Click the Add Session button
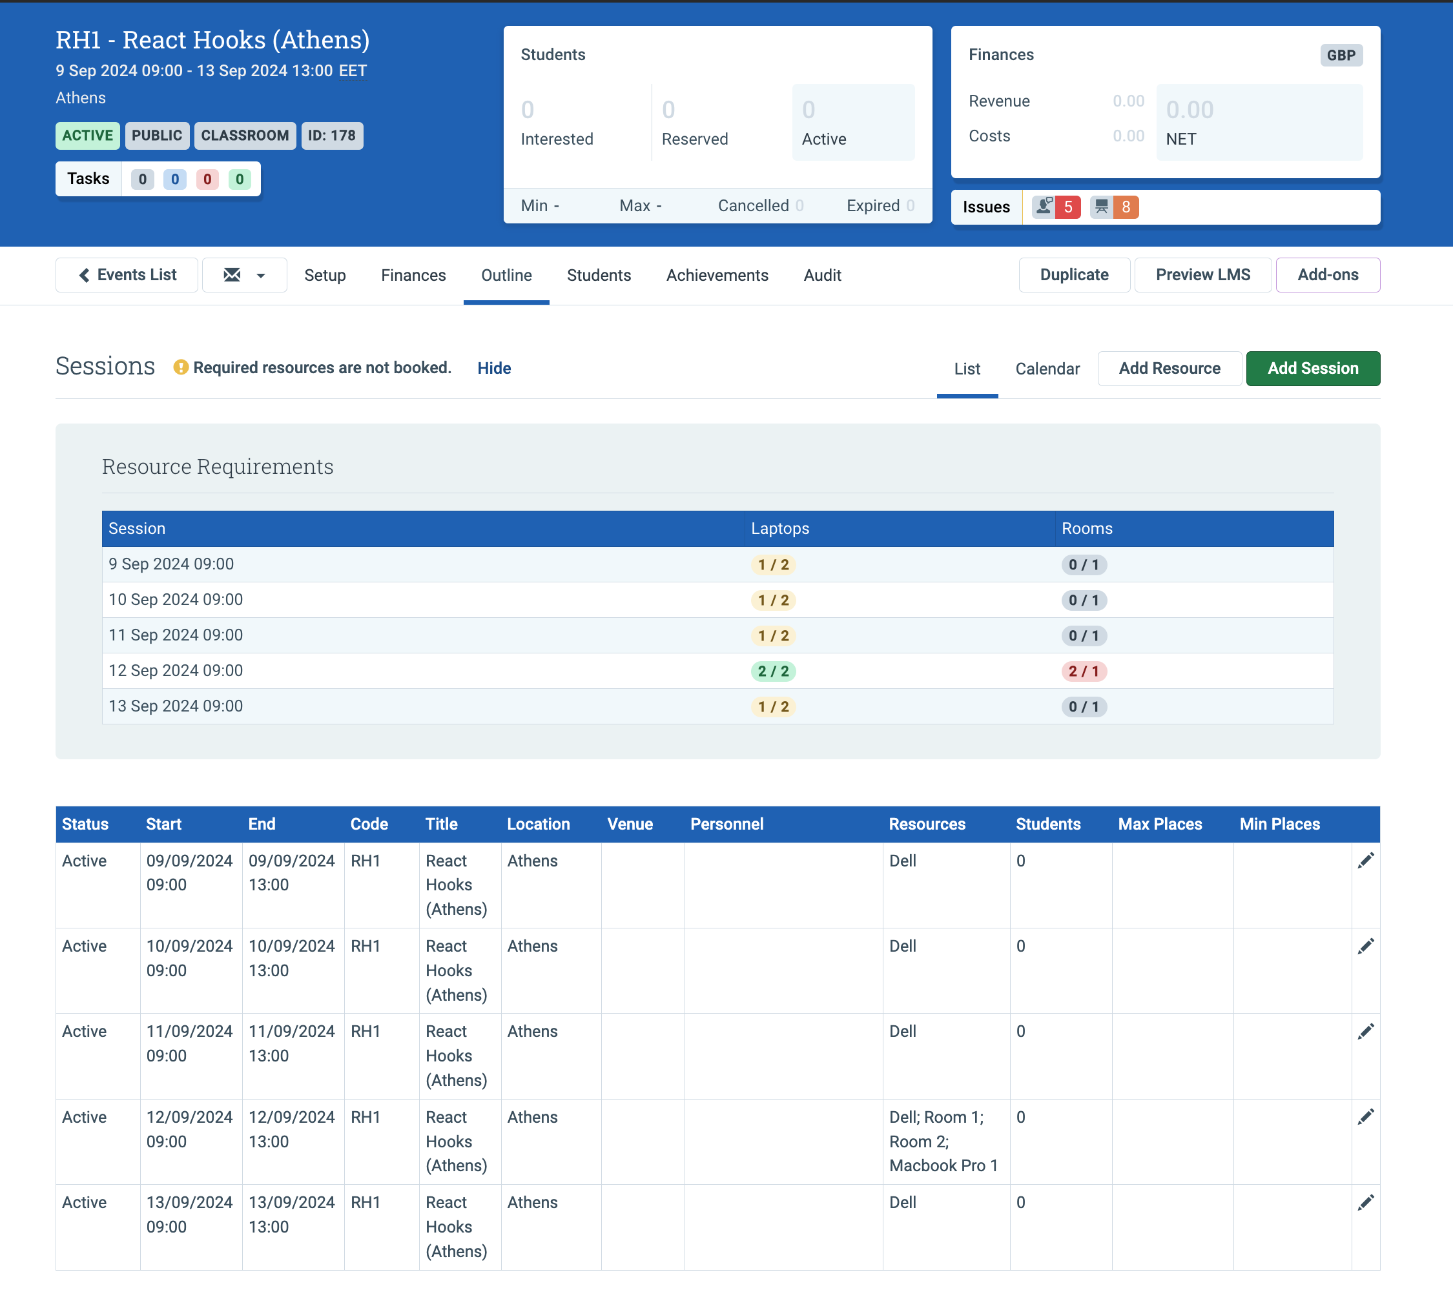Viewport: 1453px width, 1290px height. coord(1312,368)
